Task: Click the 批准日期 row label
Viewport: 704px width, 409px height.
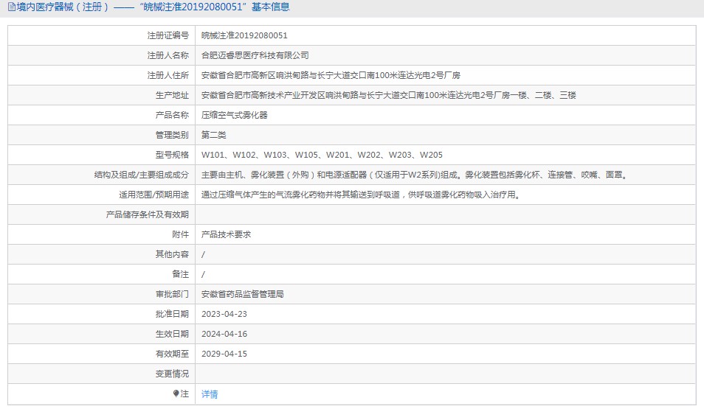Action: (172, 314)
